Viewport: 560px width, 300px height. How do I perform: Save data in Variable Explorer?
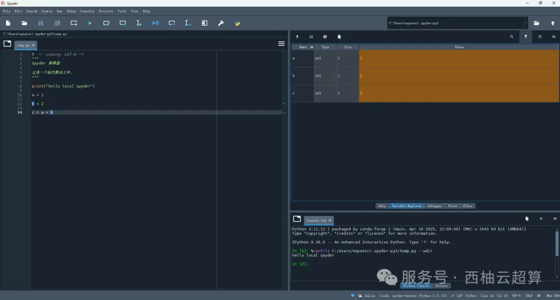tap(311, 37)
